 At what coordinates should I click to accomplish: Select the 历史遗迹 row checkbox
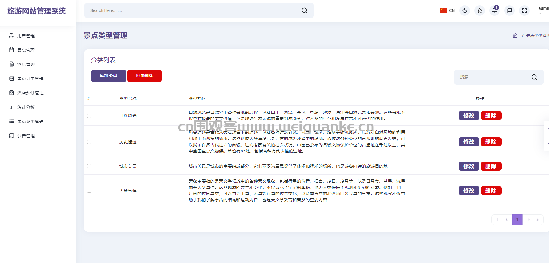point(89,142)
